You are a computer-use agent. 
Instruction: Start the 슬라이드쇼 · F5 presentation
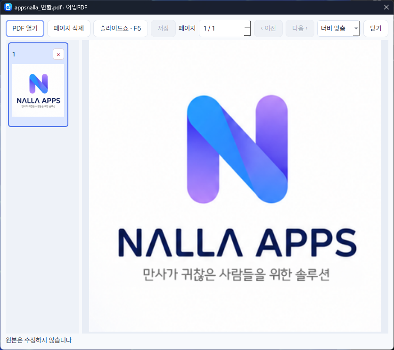120,28
